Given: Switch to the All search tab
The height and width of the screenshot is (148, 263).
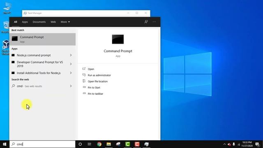Looking at the screenshot, I should (x=16, y=22).
